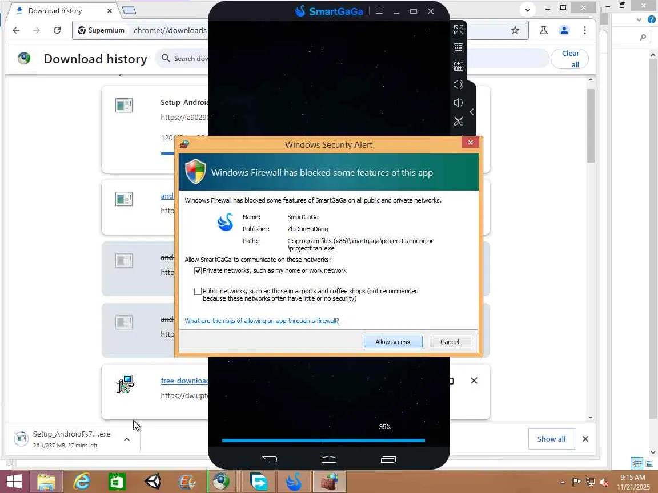Close the downloads shelf bar
Viewport: 658px width, 493px height.
(585, 439)
